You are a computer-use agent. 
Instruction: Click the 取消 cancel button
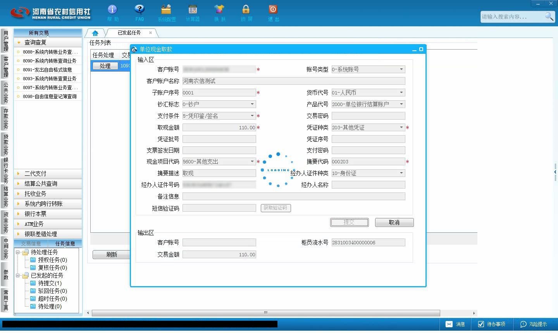[394, 222]
